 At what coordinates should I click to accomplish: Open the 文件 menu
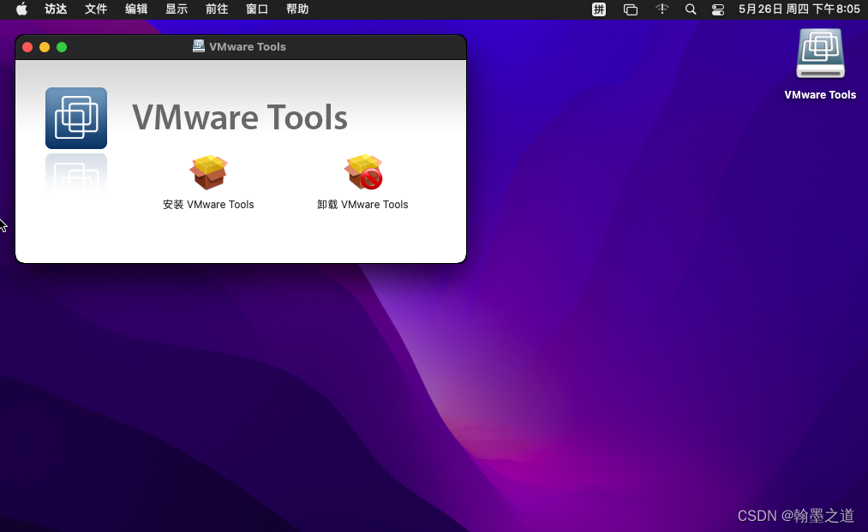(96, 9)
